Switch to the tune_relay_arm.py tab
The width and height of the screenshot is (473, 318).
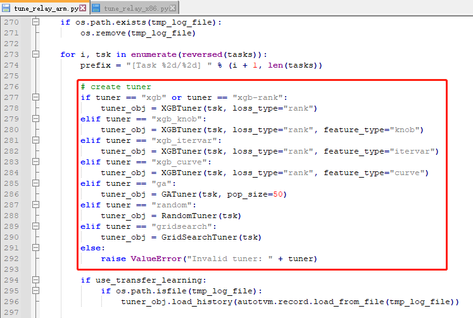[x=44, y=8]
